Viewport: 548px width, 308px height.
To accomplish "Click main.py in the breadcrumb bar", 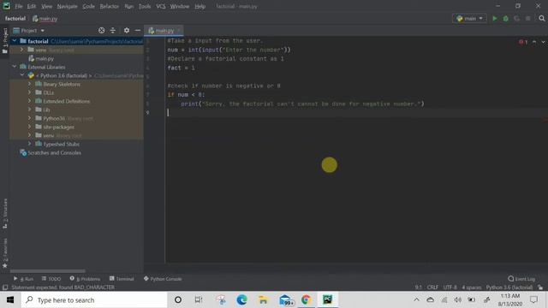I will pyautogui.click(x=45, y=19).
